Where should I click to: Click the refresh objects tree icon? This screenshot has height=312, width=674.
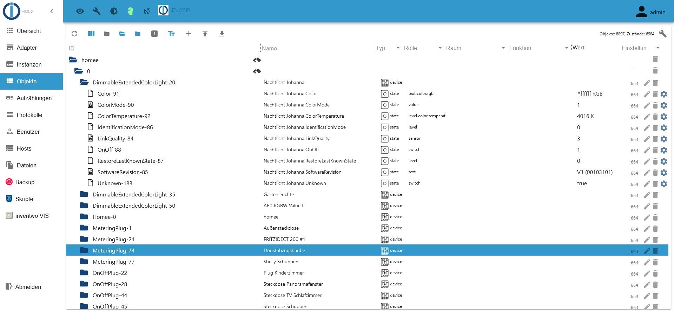[74, 34]
